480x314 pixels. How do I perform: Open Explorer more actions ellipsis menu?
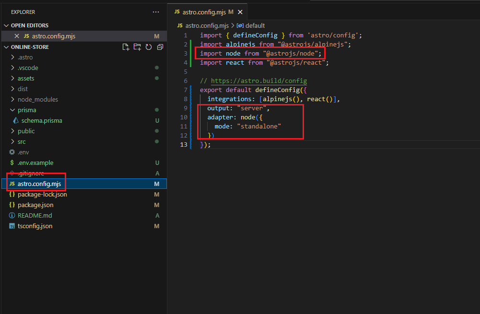click(156, 12)
